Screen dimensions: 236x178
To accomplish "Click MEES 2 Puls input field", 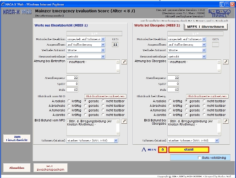I will tap(173, 89).
